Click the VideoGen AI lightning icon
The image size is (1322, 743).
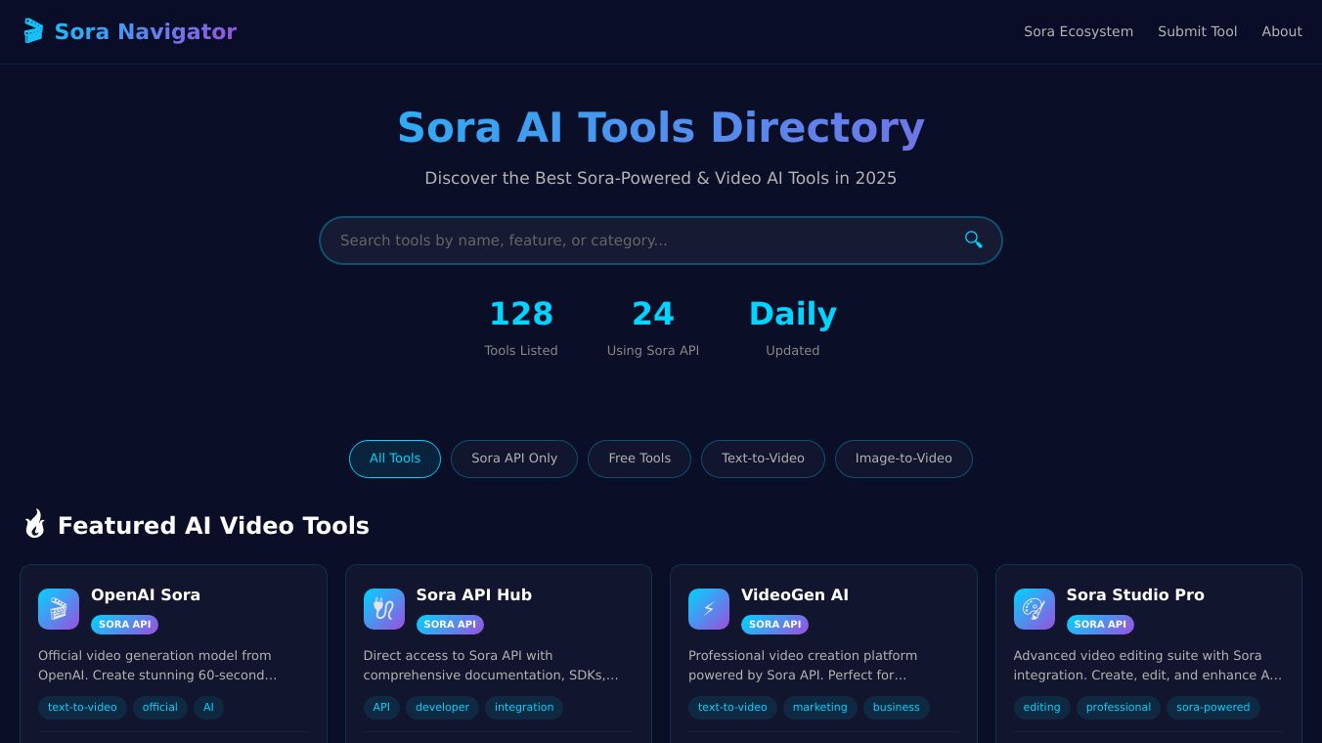click(709, 609)
